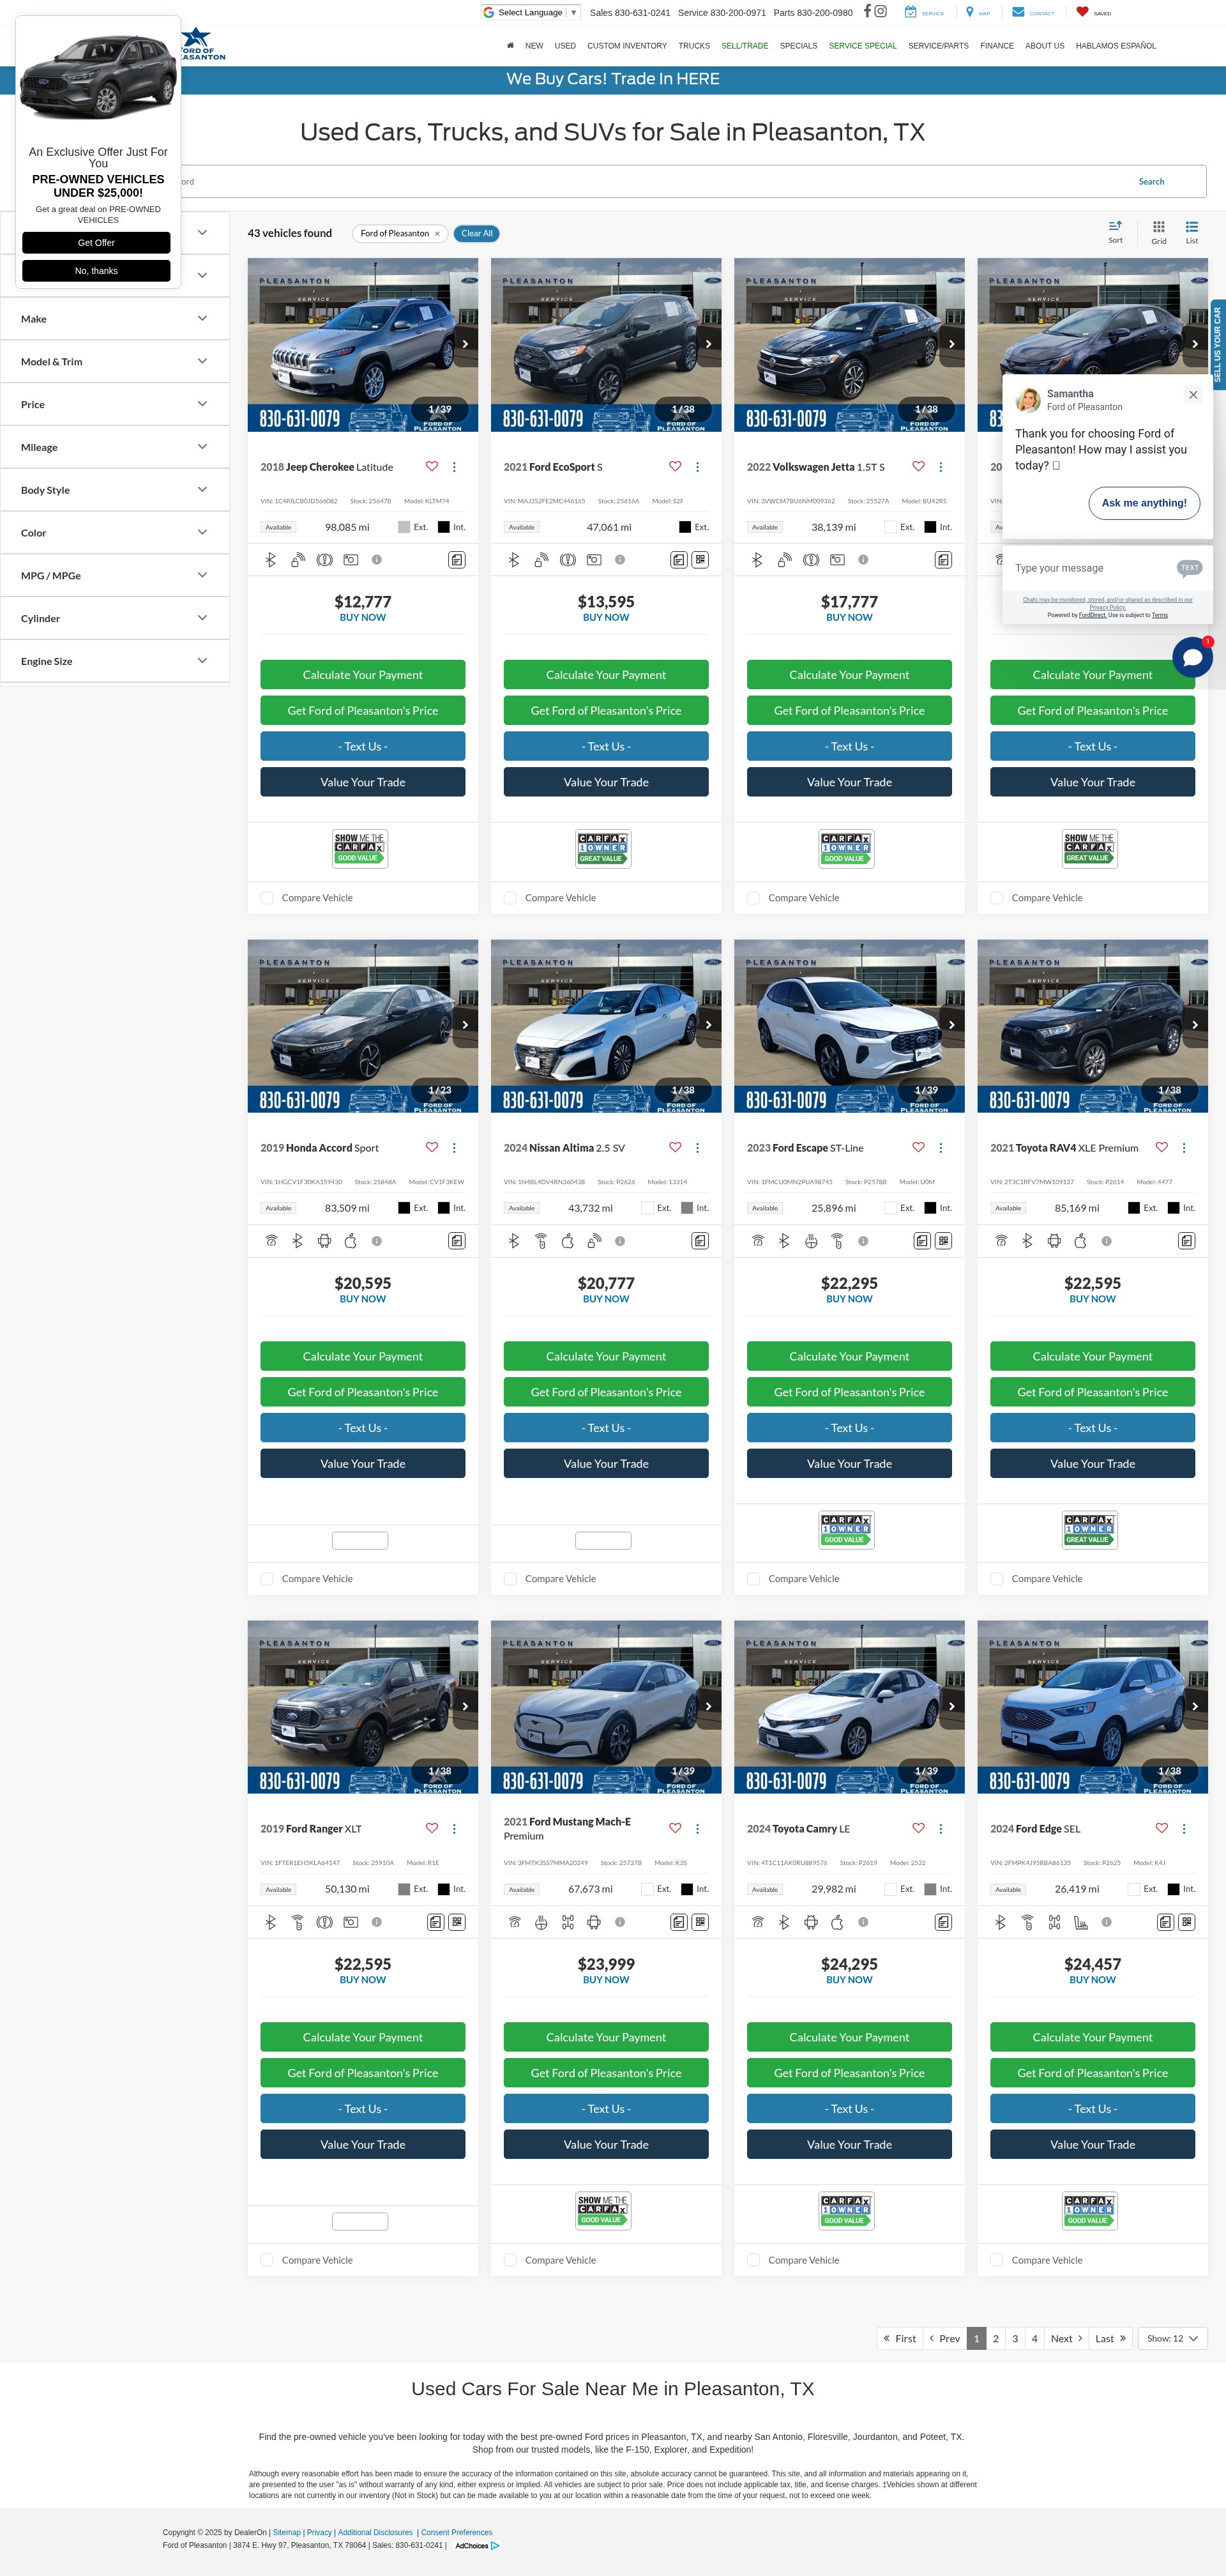Focus the Type your message chat field
Image resolution: width=1226 pixels, height=2576 pixels.
[1090, 568]
